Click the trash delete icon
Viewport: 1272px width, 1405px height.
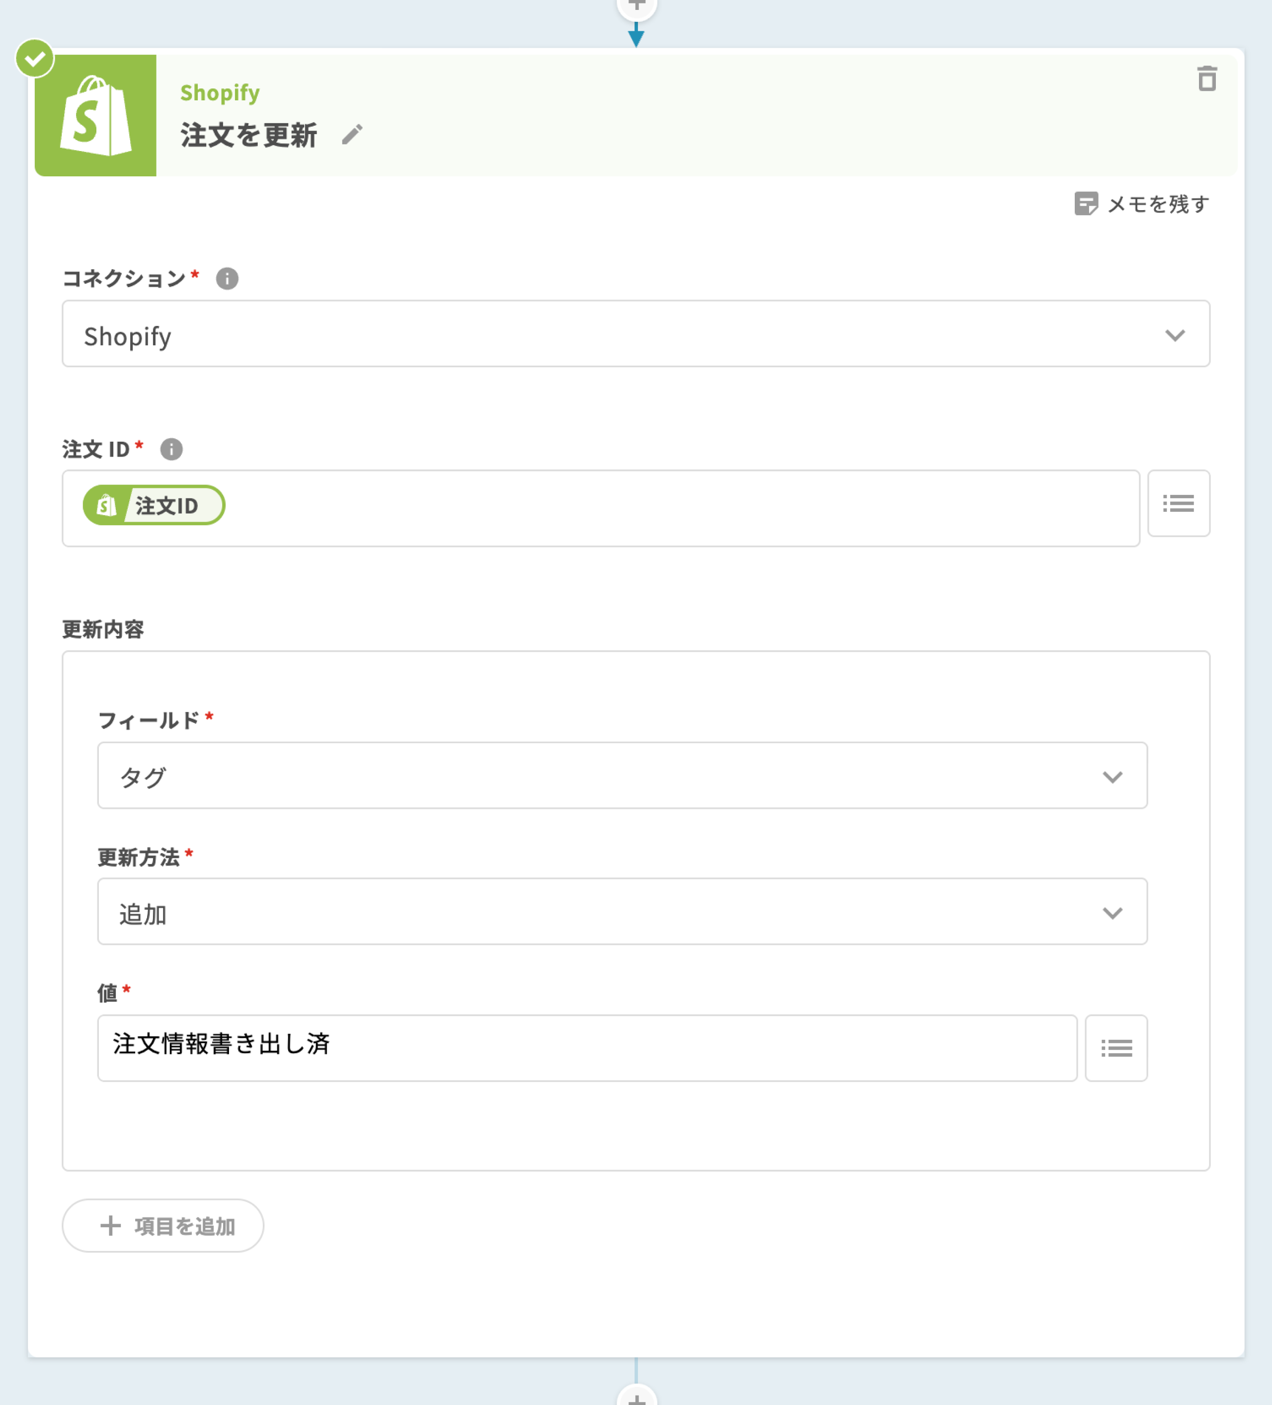tap(1206, 79)
